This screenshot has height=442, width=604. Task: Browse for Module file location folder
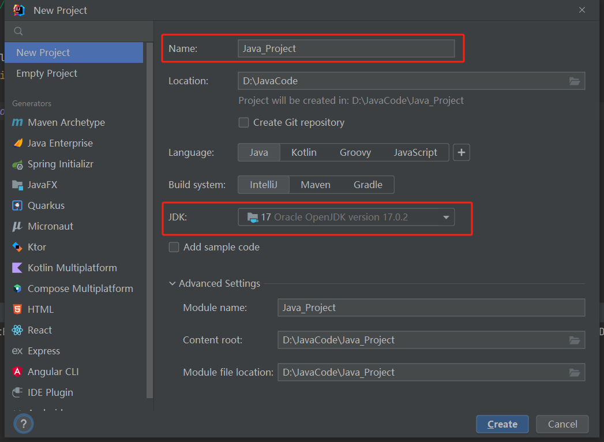575,373
